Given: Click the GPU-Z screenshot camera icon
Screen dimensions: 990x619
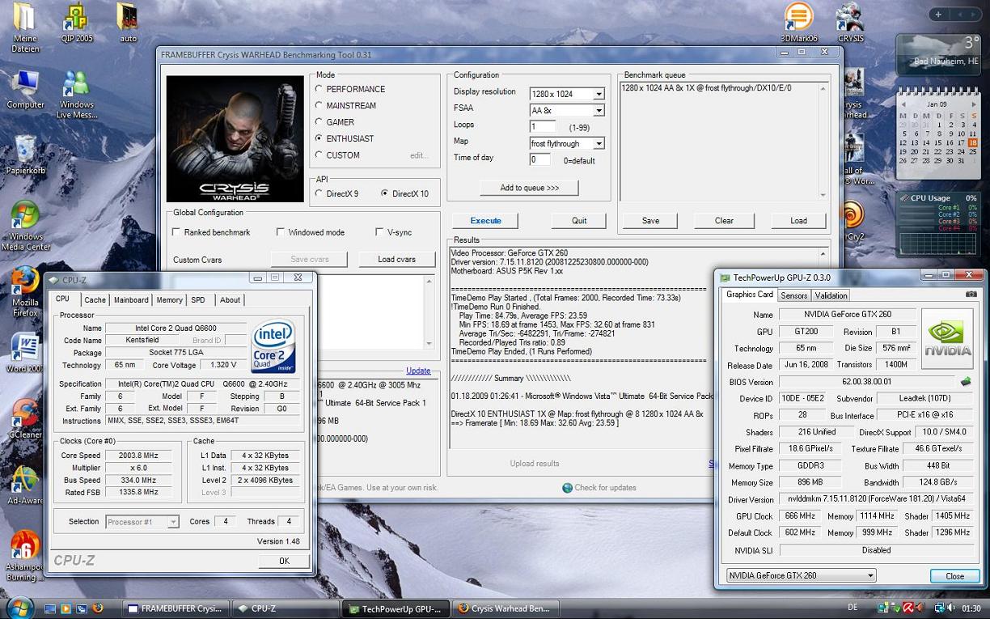Looking at the screenshot, I should [x=971, y=295].
